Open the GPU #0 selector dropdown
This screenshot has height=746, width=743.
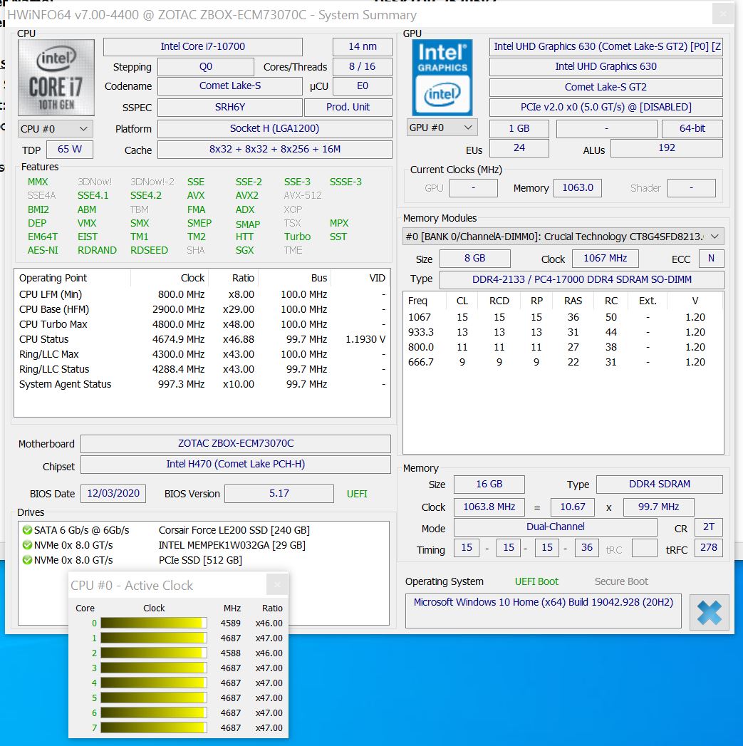click(x=442, y=128)
